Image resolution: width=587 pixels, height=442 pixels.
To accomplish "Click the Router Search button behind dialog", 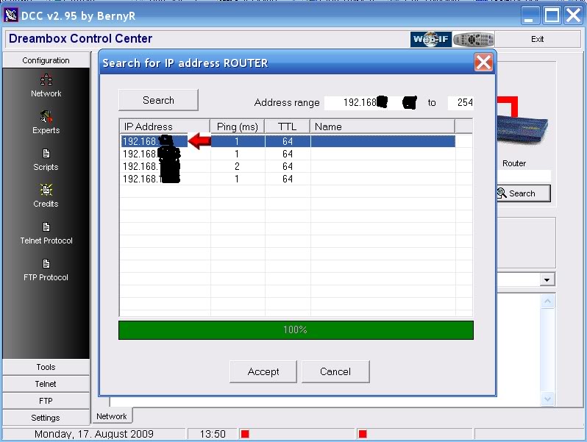I will point(523,193).
